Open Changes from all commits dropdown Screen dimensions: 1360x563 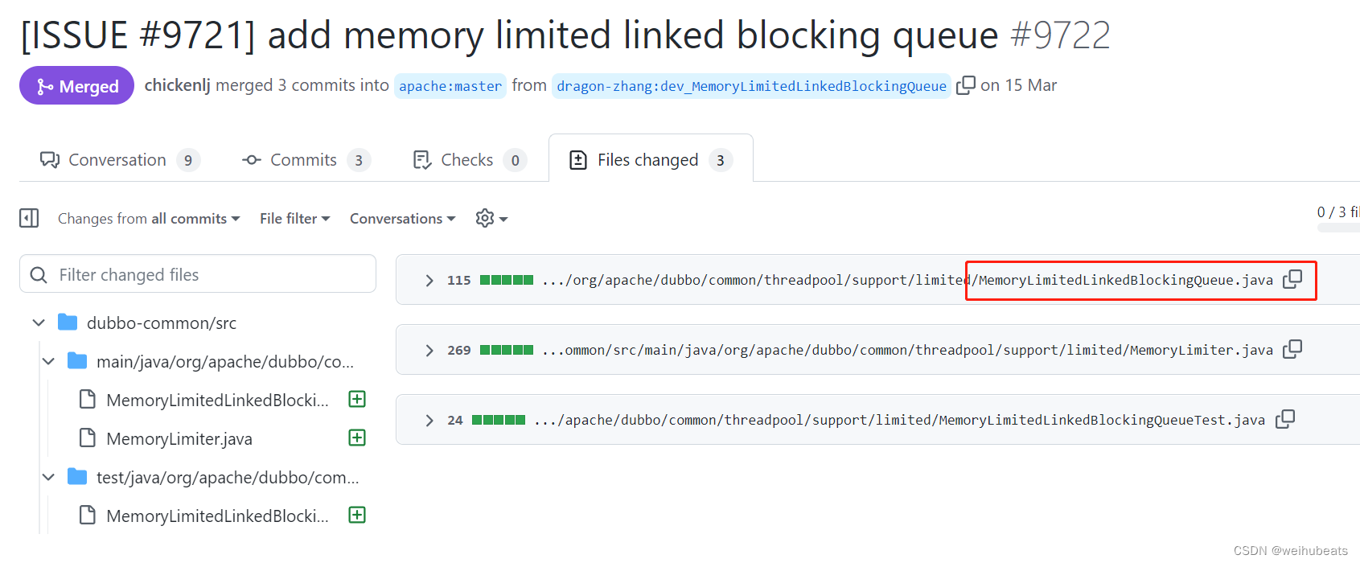(149, 219)
